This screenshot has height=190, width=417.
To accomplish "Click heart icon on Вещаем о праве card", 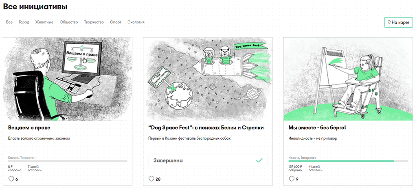I will (x=11, y=179).
